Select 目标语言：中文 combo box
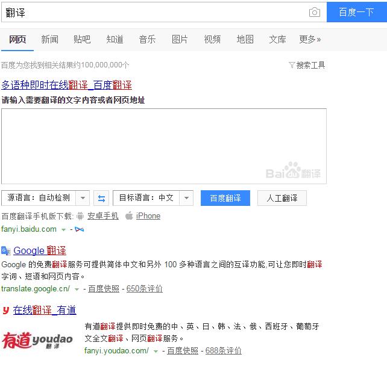 tap(153, 198)
